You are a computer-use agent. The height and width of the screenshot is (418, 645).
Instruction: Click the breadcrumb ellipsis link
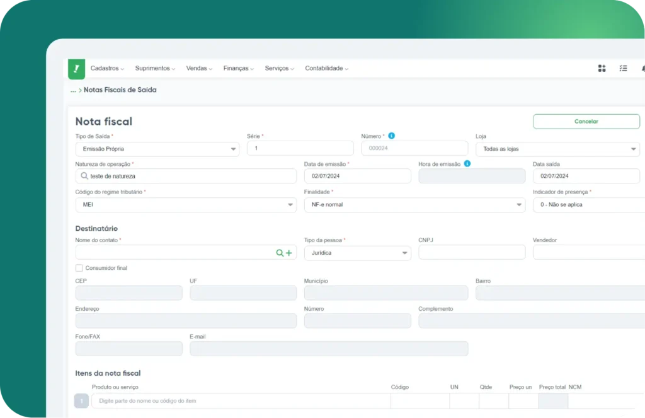coord(73,90)
